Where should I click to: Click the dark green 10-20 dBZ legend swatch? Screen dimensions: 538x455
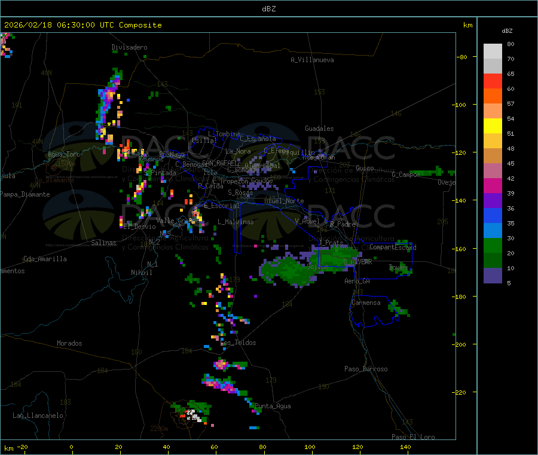coord(493,261)
